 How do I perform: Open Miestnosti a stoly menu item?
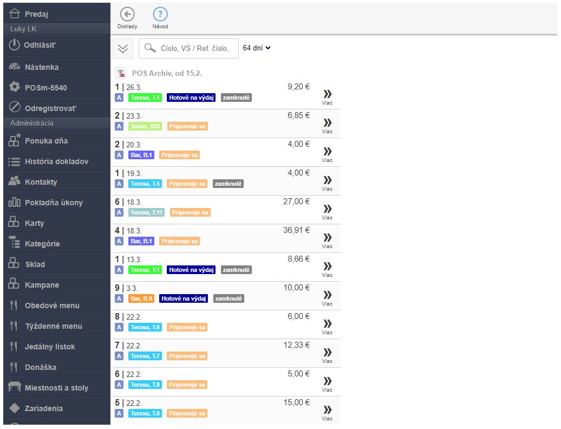coord(56,388)
